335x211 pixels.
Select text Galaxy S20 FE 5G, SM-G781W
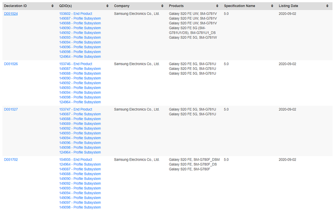click(193, 37)
